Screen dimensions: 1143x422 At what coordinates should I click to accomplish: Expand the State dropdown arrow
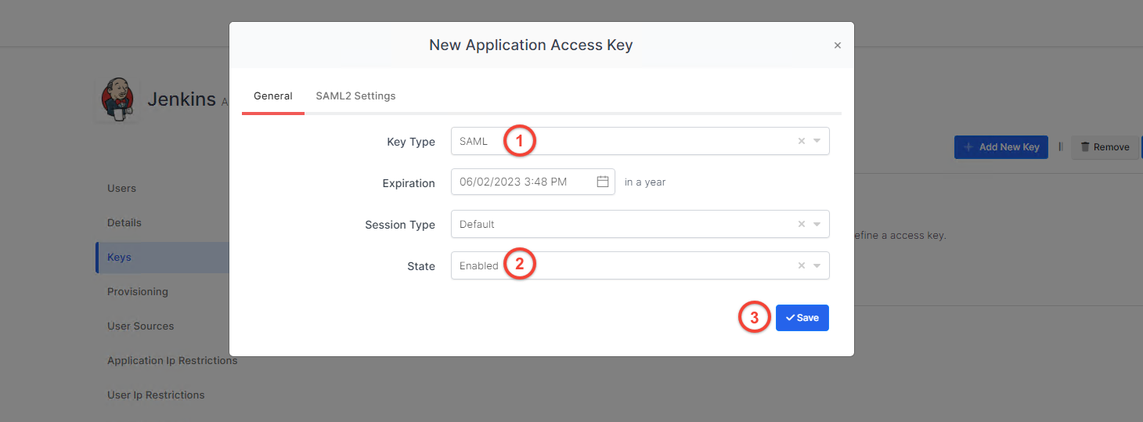[817, 265]
